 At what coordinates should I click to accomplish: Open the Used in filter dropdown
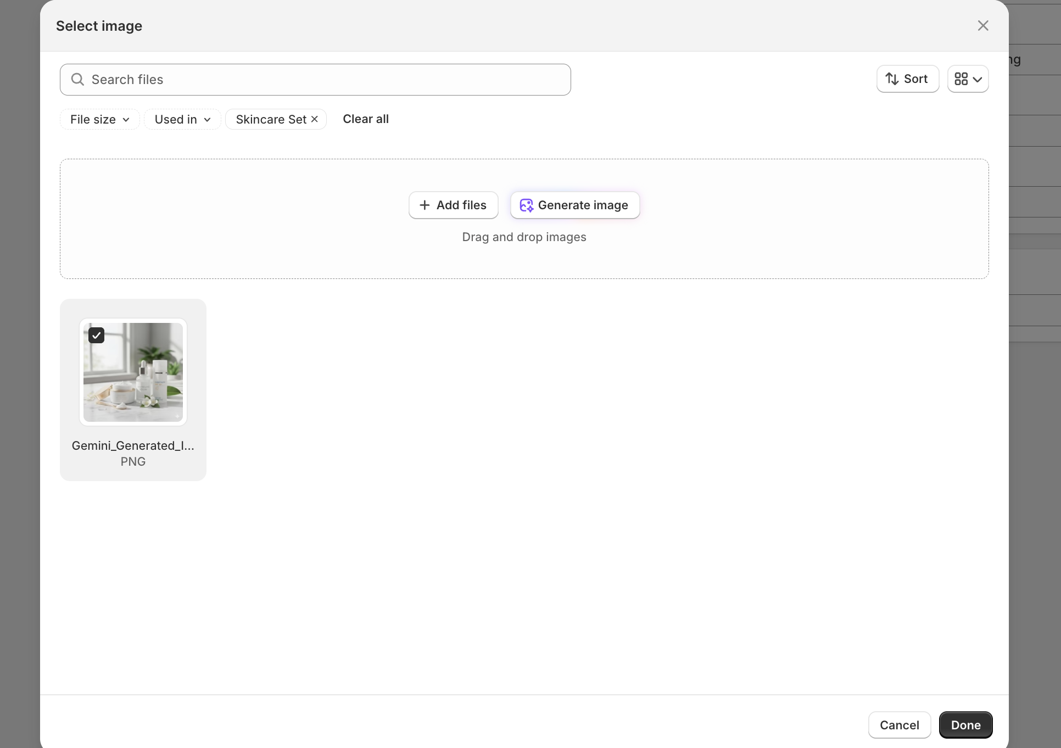coord(182,119)
